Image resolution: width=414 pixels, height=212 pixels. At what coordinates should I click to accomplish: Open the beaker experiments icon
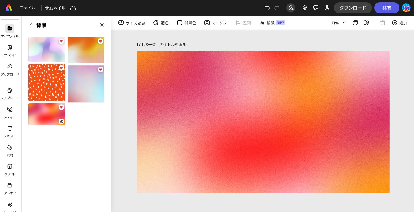327,8
